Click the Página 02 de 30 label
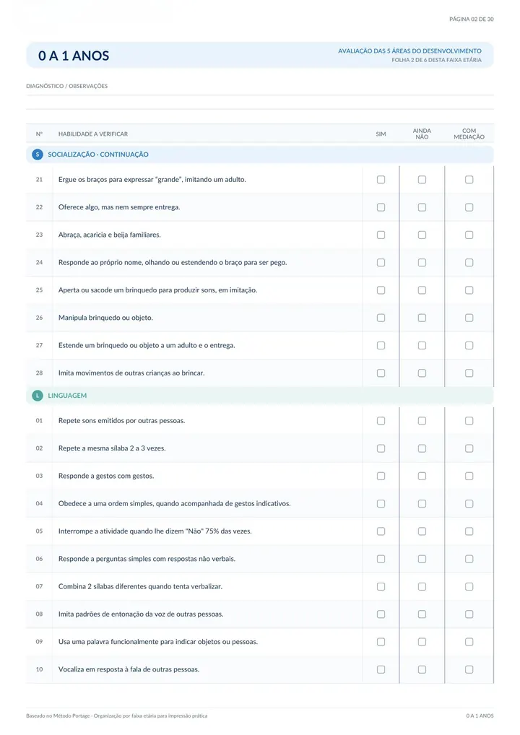Image resolution: width=520 pixels, height=735 pixels. click(471, 19)
